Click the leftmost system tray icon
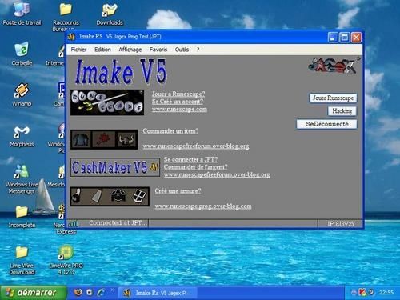 pyautogui.click(x=354, y=293)
